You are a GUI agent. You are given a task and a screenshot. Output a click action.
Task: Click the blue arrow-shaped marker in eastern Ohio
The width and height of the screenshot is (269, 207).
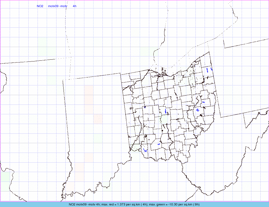[197, 110]
